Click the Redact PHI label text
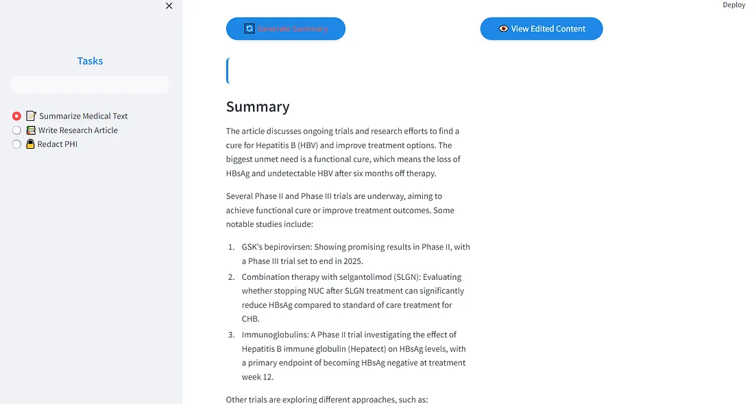 click(x=58, y=144)
